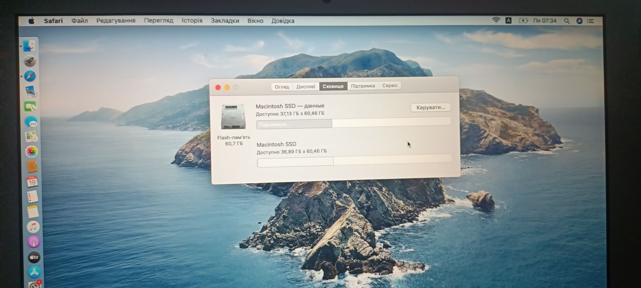Screen dimensions: 641x288
Task: Open Notes from the Dock
Action: pos(33,212)
